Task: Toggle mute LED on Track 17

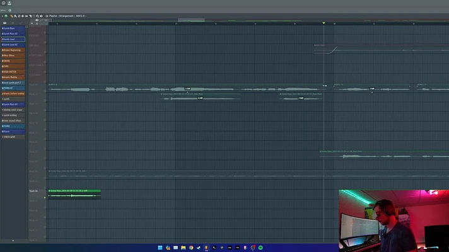Action: [x=45, y=110]
